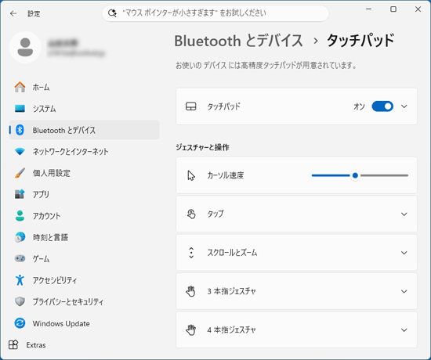Viewport: 431px width, 360px height.
Task: Click the Home house icon
Action: [x=20, y=87]
